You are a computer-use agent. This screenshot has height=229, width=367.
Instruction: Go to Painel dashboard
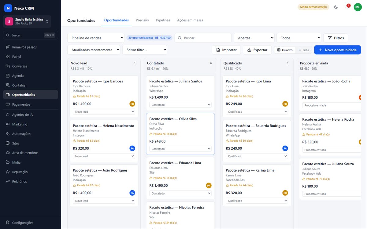(x=31, y=56)
